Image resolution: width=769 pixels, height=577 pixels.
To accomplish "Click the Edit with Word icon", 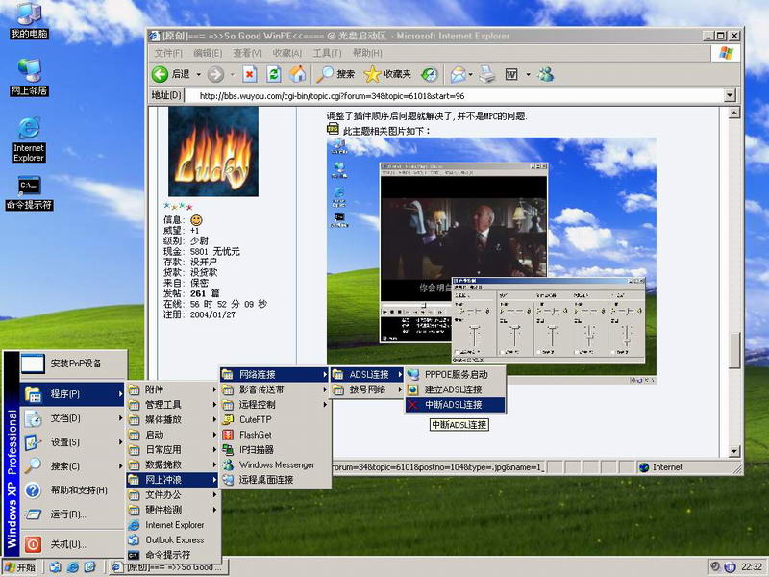I will click(511, 75).
